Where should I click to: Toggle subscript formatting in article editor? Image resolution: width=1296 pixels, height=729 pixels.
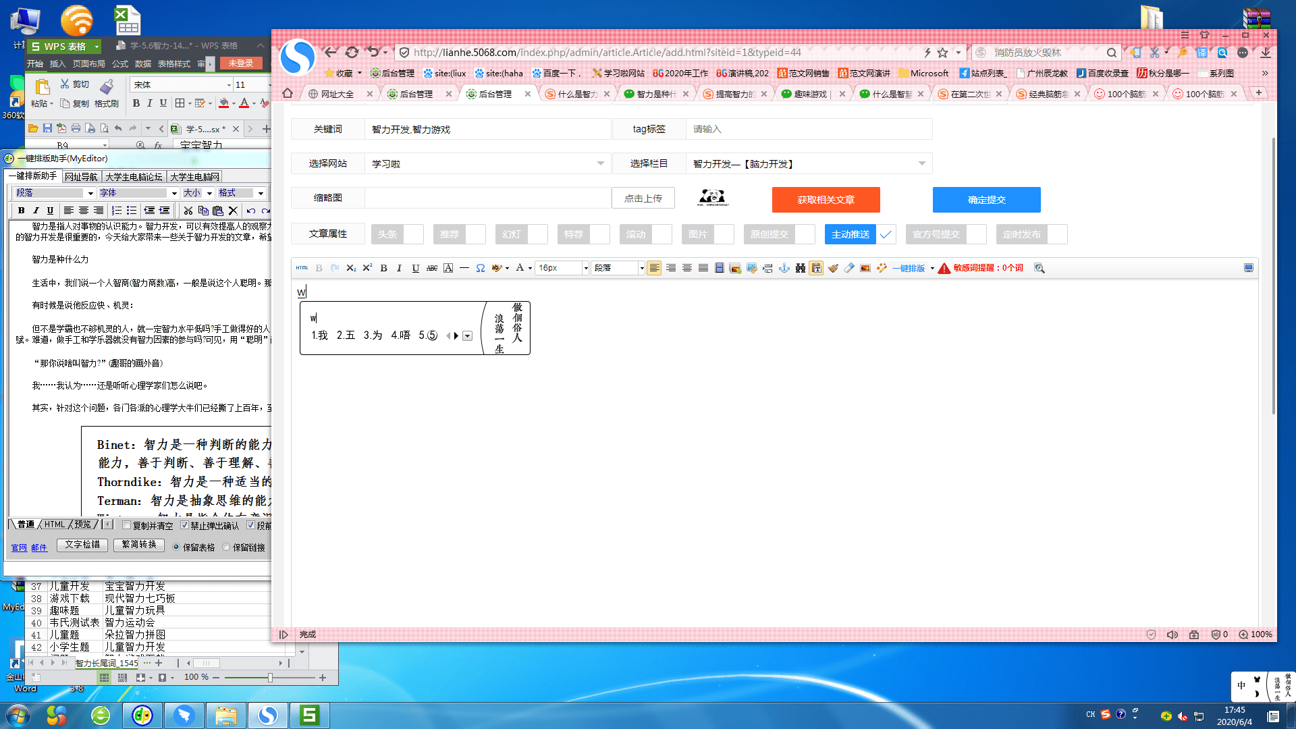[351, 268]
